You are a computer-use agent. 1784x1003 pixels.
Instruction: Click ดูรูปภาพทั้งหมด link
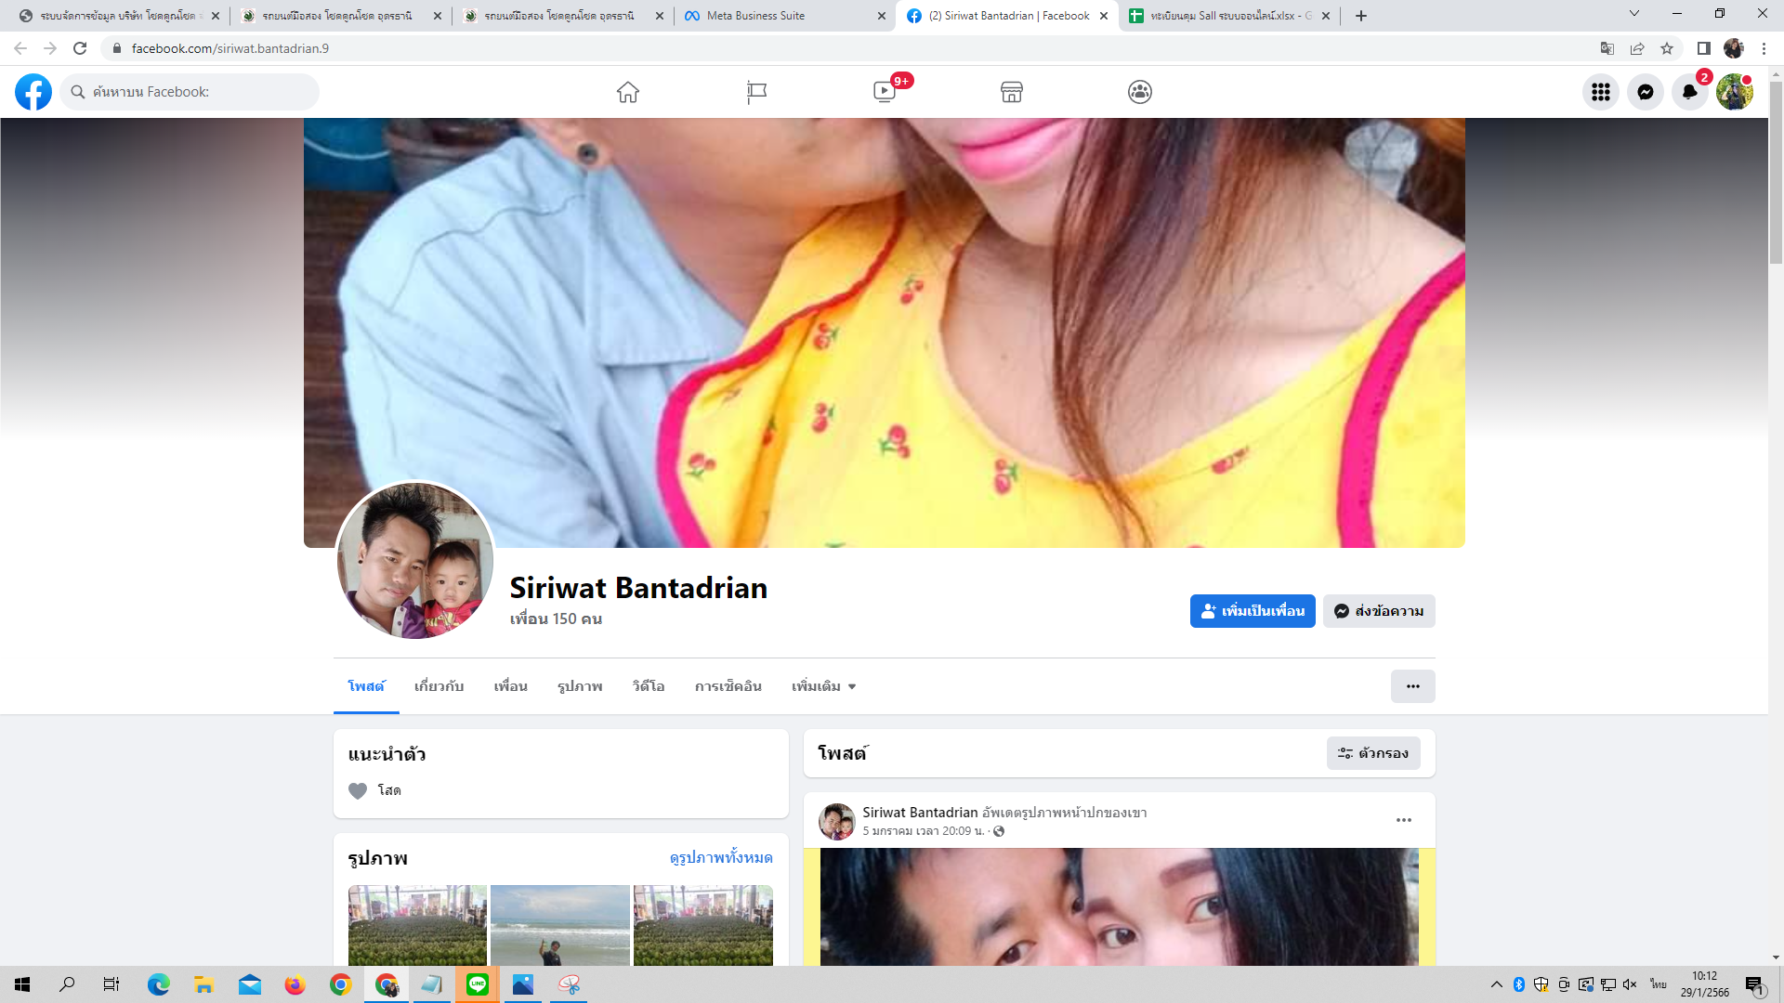(x=720, y=857)
